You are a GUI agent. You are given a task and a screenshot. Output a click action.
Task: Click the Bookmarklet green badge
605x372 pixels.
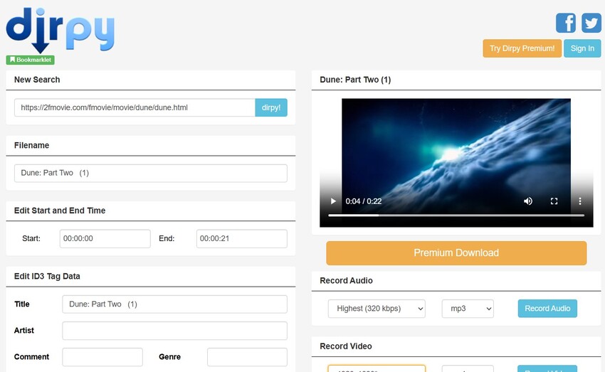tap(30, 60)
